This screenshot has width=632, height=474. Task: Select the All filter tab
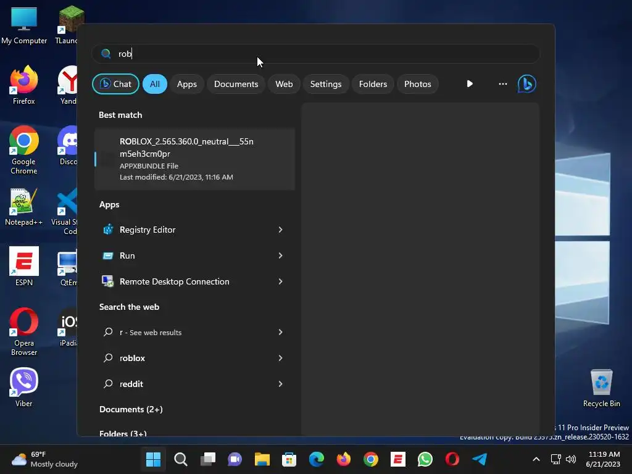point(155,84)
